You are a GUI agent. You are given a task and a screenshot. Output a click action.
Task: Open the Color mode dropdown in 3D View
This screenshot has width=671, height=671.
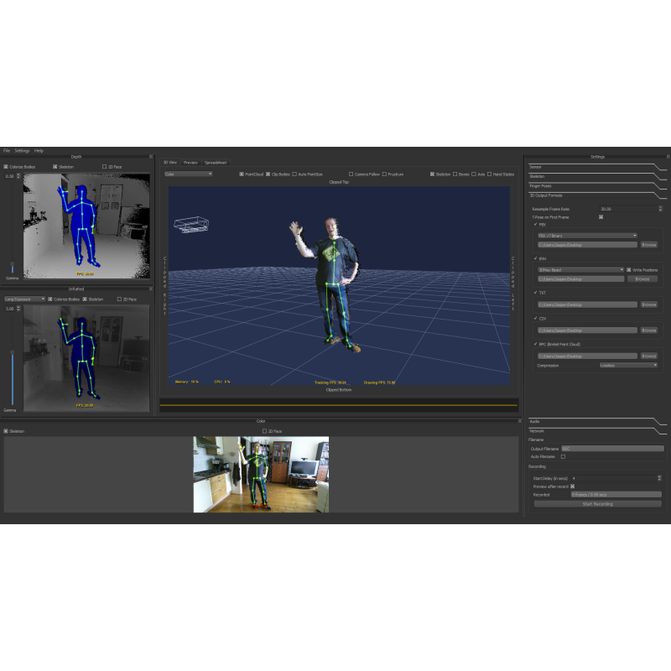point(188,174)
